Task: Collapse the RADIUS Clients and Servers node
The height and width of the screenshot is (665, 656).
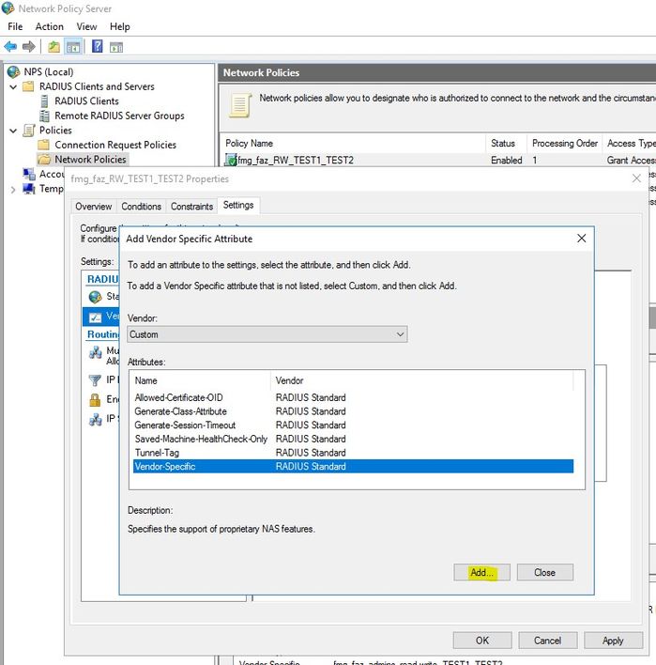Action: click(13, 86)
